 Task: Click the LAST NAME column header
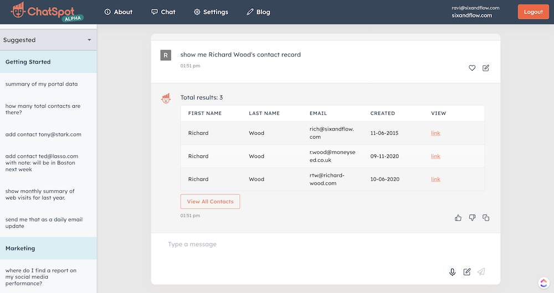[264, 113]
